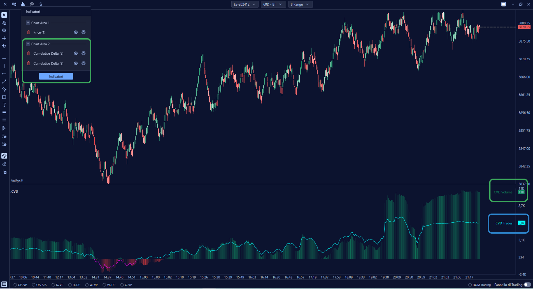The width and height of the screenshot is (533, 289).
Task: Select the horizontal line drawing tool
Action: point(4,58)
